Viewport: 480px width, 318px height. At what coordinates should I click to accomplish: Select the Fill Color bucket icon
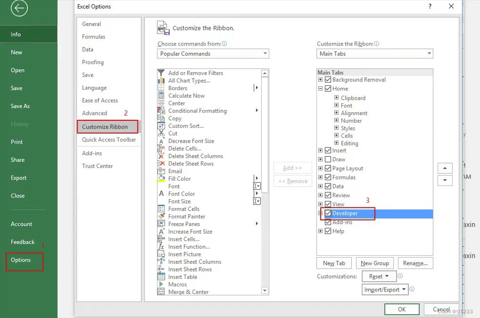tap(161, 179)
